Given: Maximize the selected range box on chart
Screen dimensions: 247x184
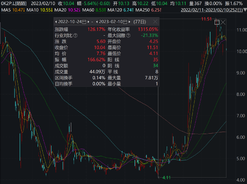Looking at the screenshot, I should click(217, 23).
